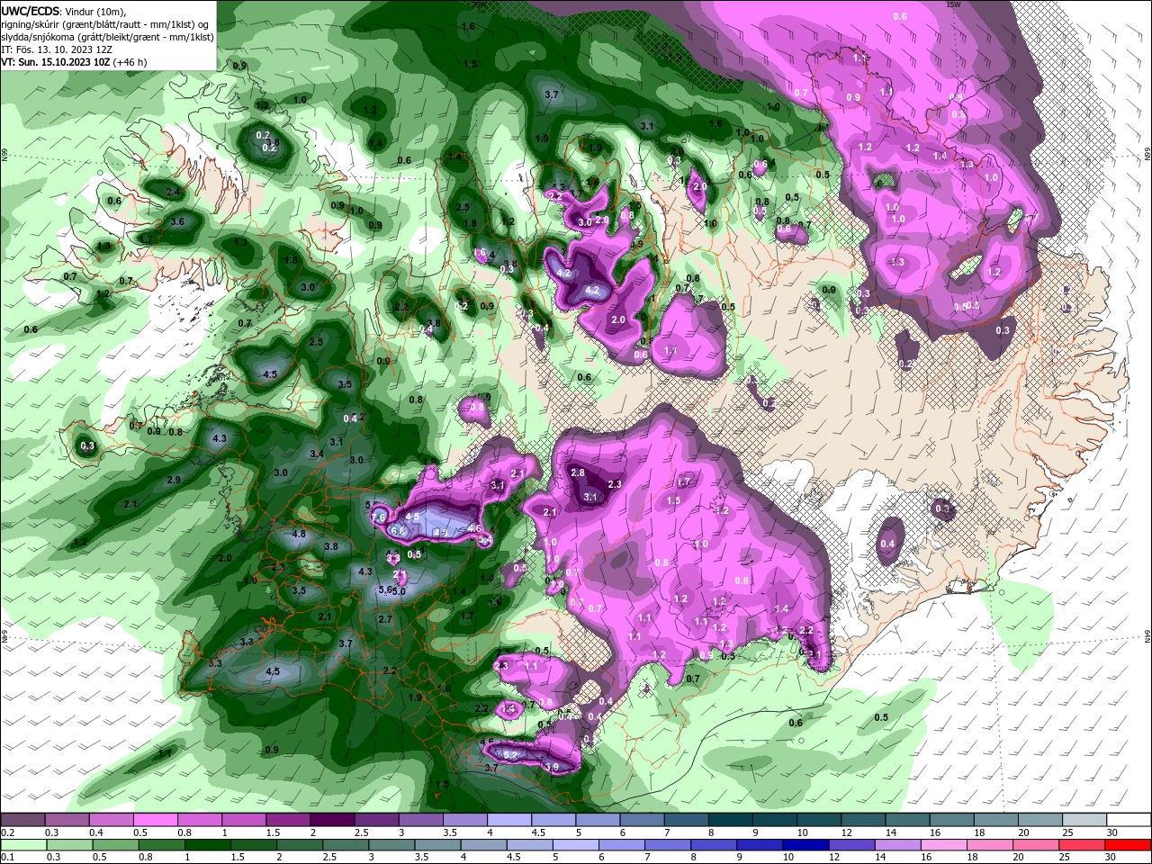Select the '25' label in the bottom legend row

pyautogui.click(x=1065, y=858)
